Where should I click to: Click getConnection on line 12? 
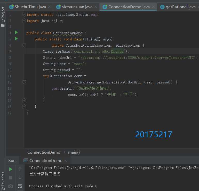pyautogui.click(x=110, y=82)
